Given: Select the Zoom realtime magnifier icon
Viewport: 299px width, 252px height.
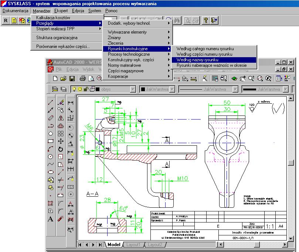Looking at the screenshot, I should point(251,79).
